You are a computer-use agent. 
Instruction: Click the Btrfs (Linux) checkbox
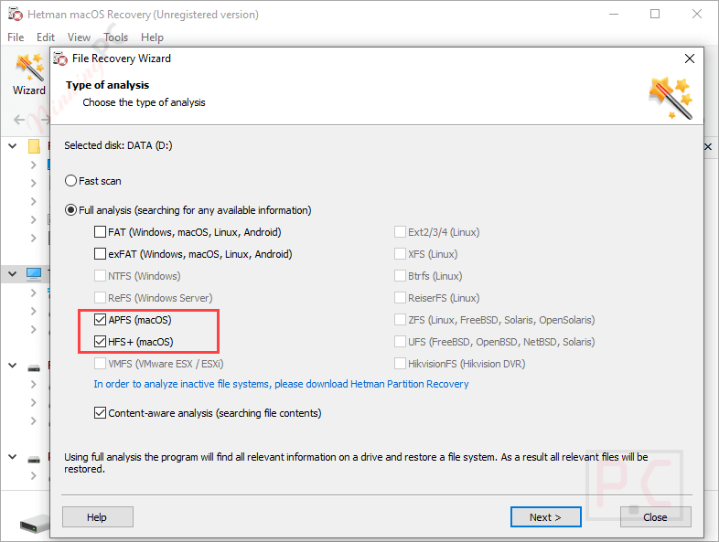400,276
